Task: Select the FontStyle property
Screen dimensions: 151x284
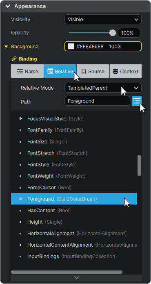Action: coord(74,164)
